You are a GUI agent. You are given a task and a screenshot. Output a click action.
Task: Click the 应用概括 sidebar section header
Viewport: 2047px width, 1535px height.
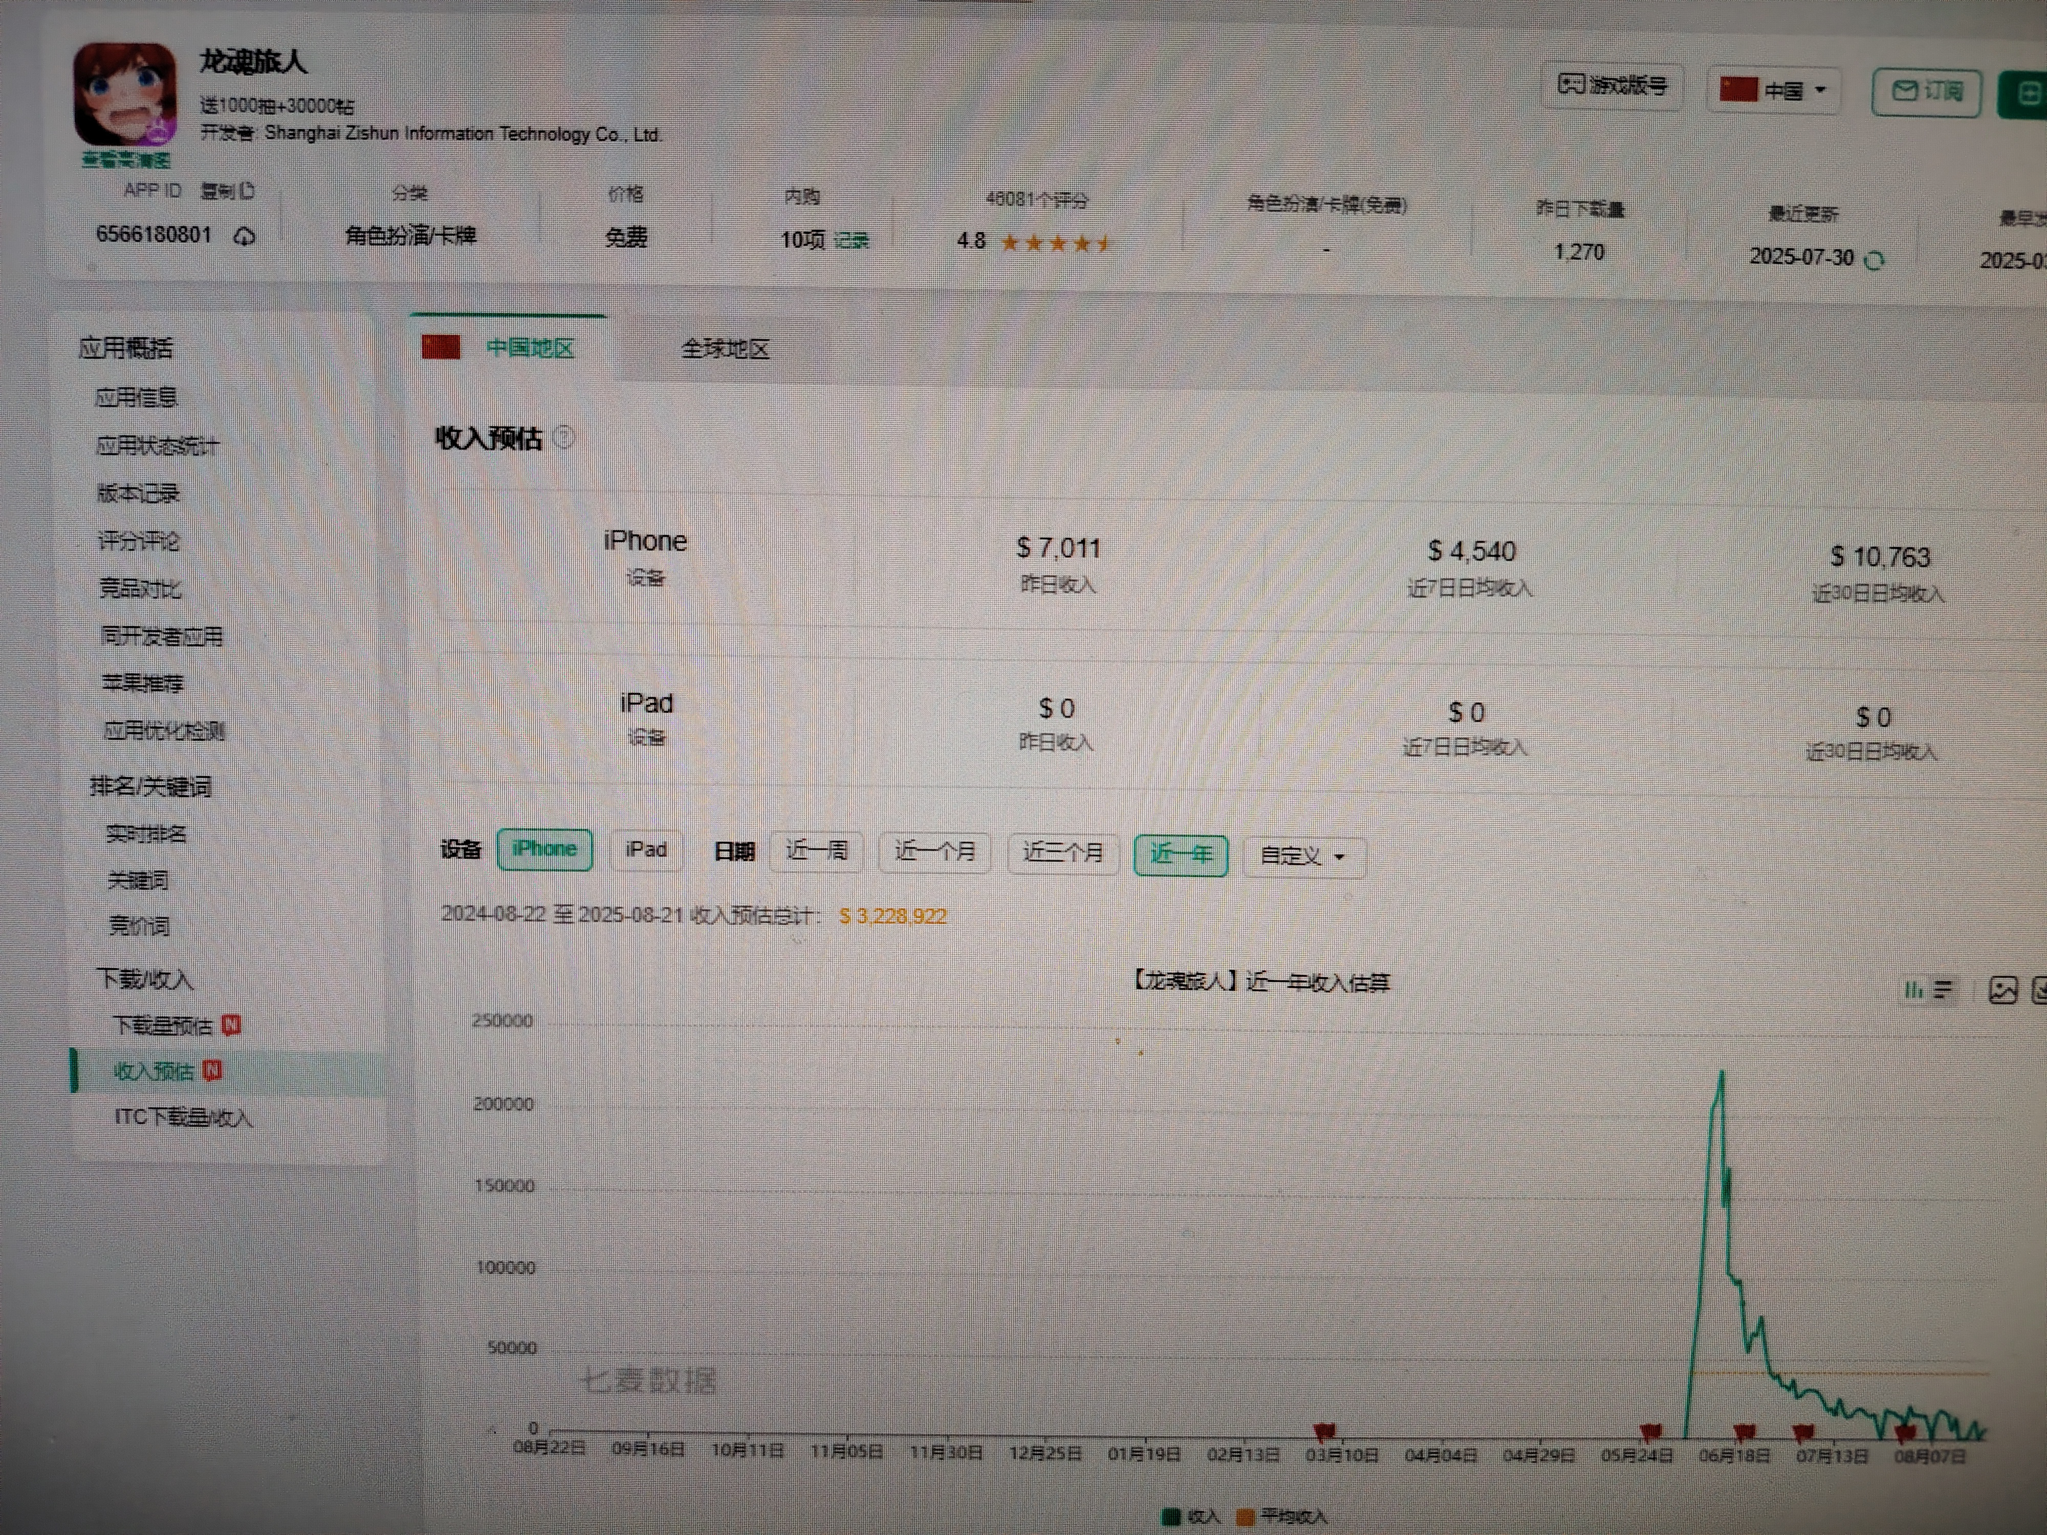click(x=126, y=348)
